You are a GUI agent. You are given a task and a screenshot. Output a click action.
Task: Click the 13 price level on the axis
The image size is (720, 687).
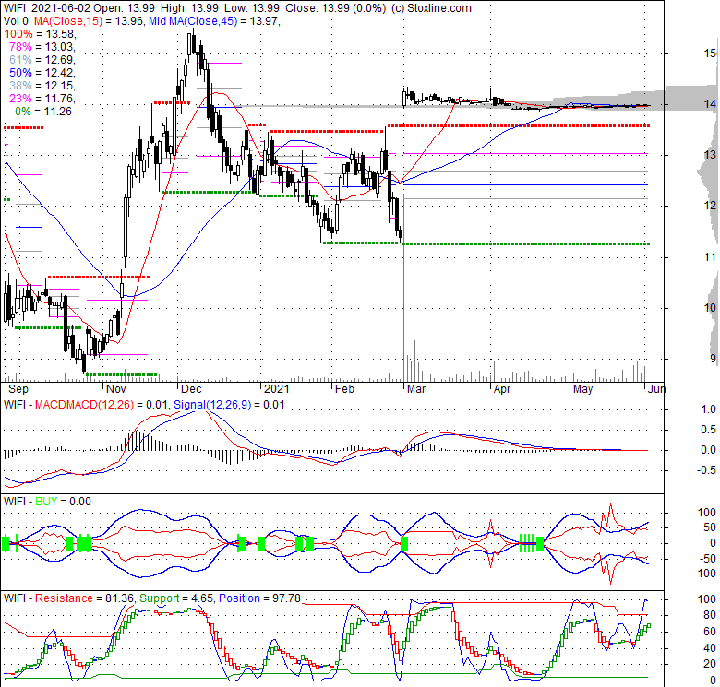point(710,155)
